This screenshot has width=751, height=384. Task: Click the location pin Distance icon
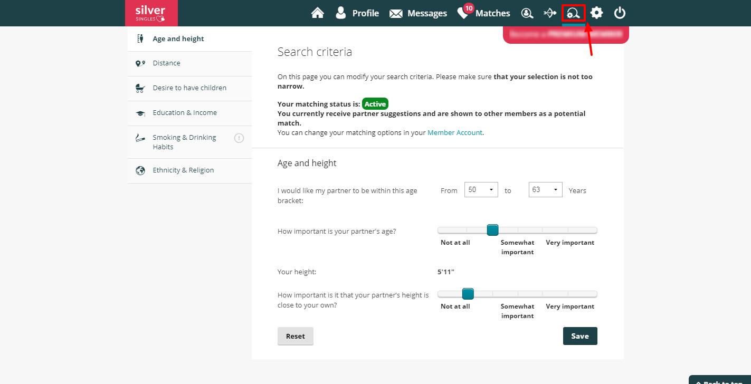tap(140, 63)
